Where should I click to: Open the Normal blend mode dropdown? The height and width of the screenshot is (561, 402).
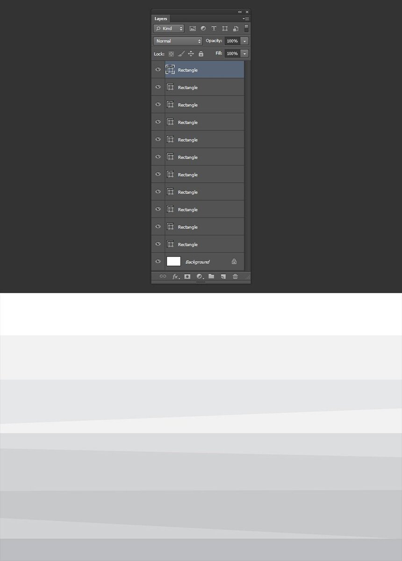coord(178,41)
